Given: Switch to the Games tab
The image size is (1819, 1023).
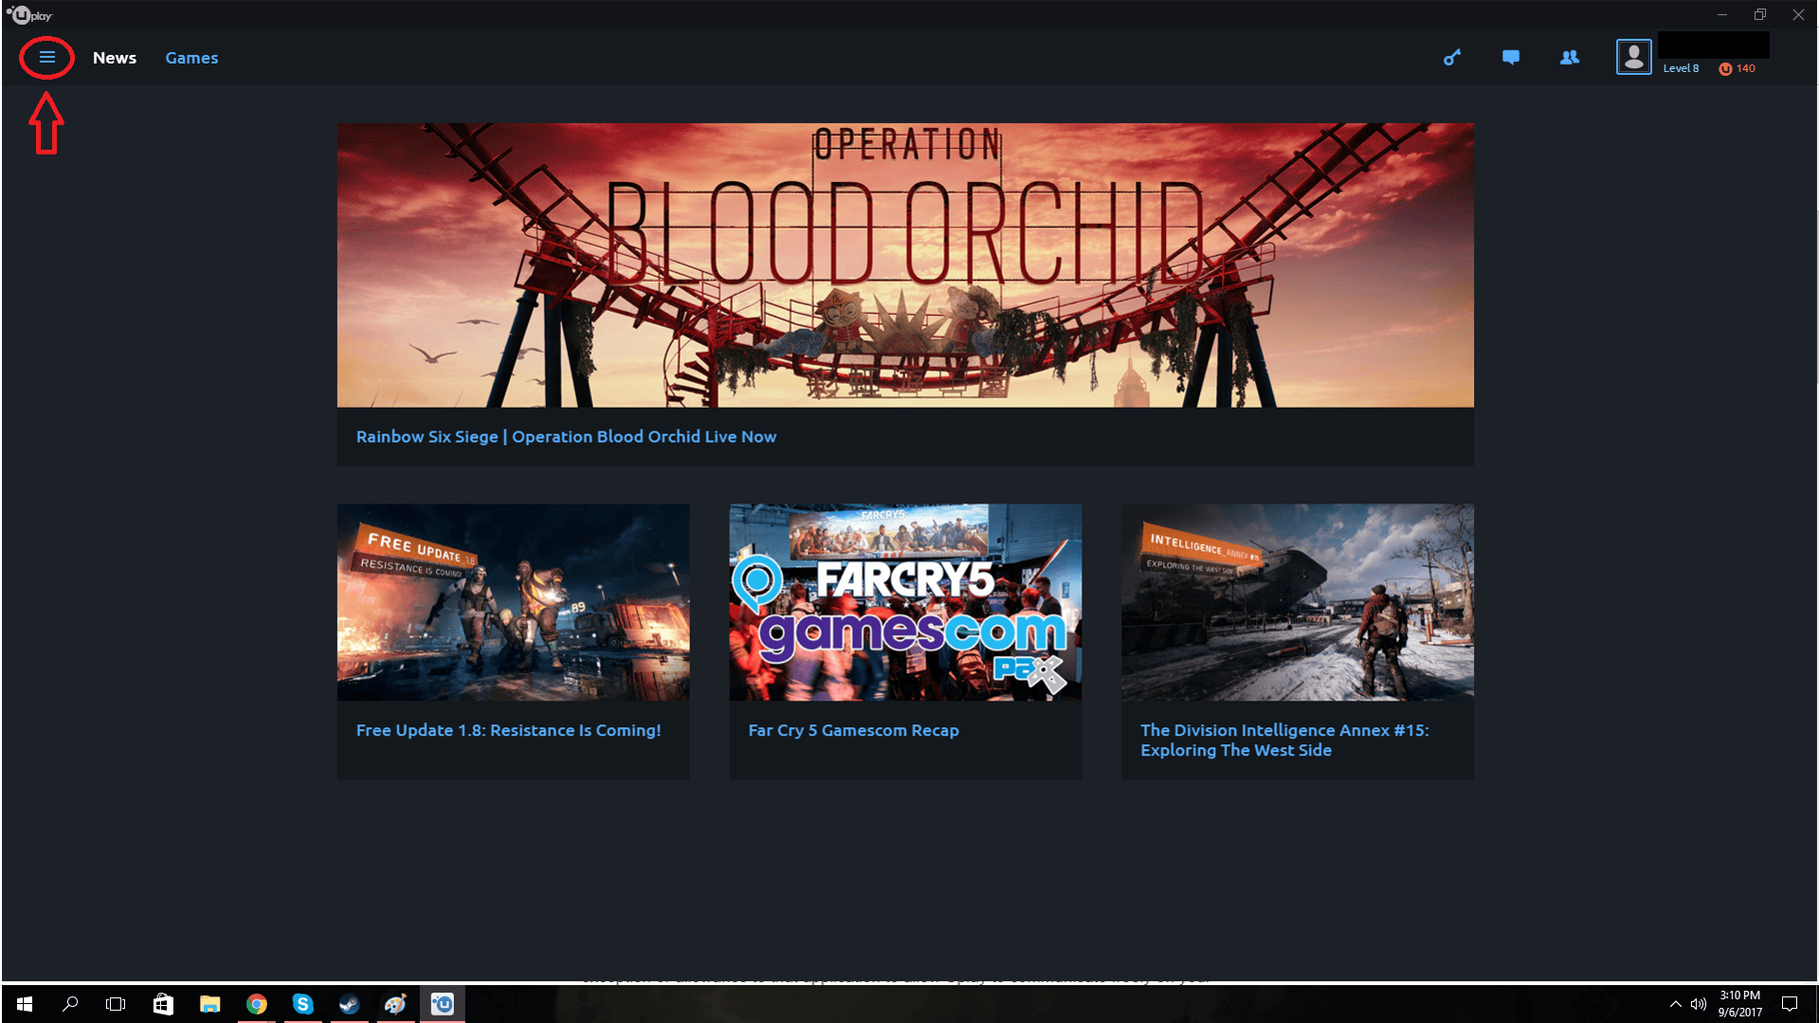Looking at the screenshot, I should tap(192, 58).
